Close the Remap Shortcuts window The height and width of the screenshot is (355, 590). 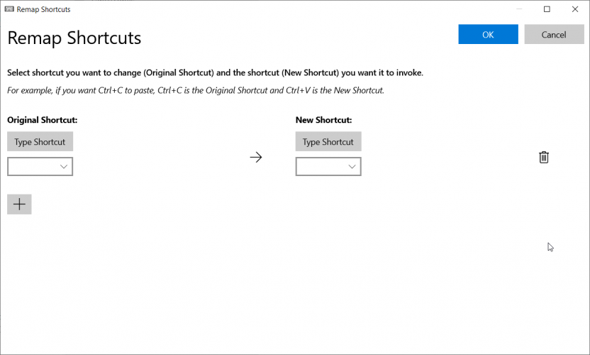(x=575, y=9)
